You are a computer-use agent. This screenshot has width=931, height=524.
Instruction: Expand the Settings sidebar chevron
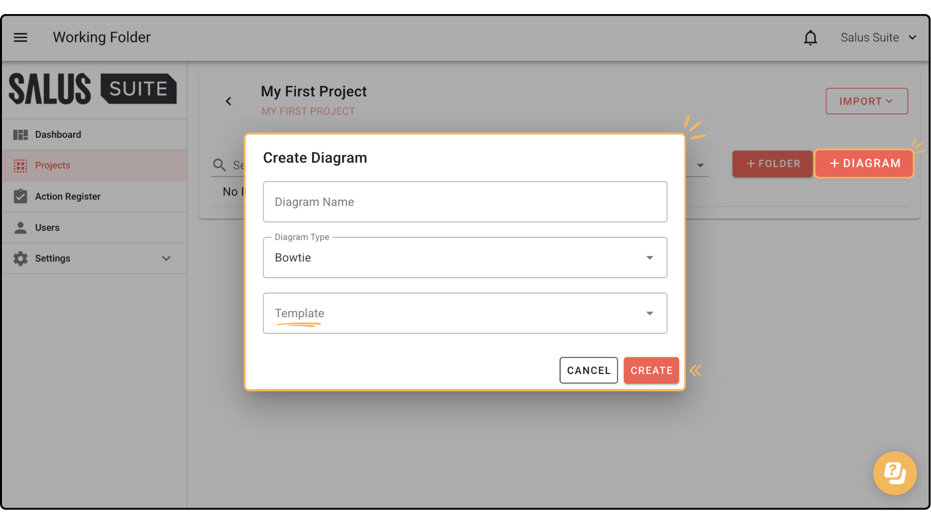pyautogui.click(x=166, y=258)
